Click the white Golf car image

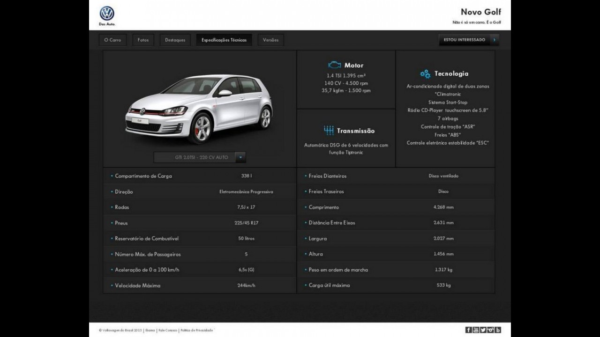point(199,109)
